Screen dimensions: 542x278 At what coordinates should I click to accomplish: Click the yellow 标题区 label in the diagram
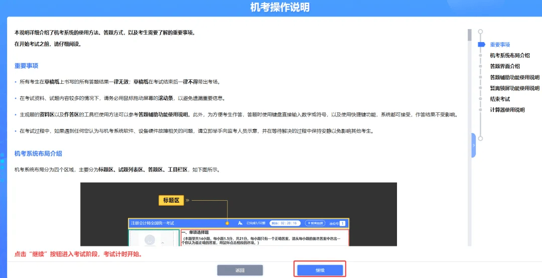tap(171, 200)
